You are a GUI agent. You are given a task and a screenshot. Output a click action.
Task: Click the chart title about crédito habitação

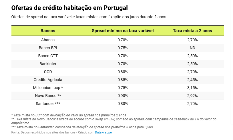(x=69, y=8)
